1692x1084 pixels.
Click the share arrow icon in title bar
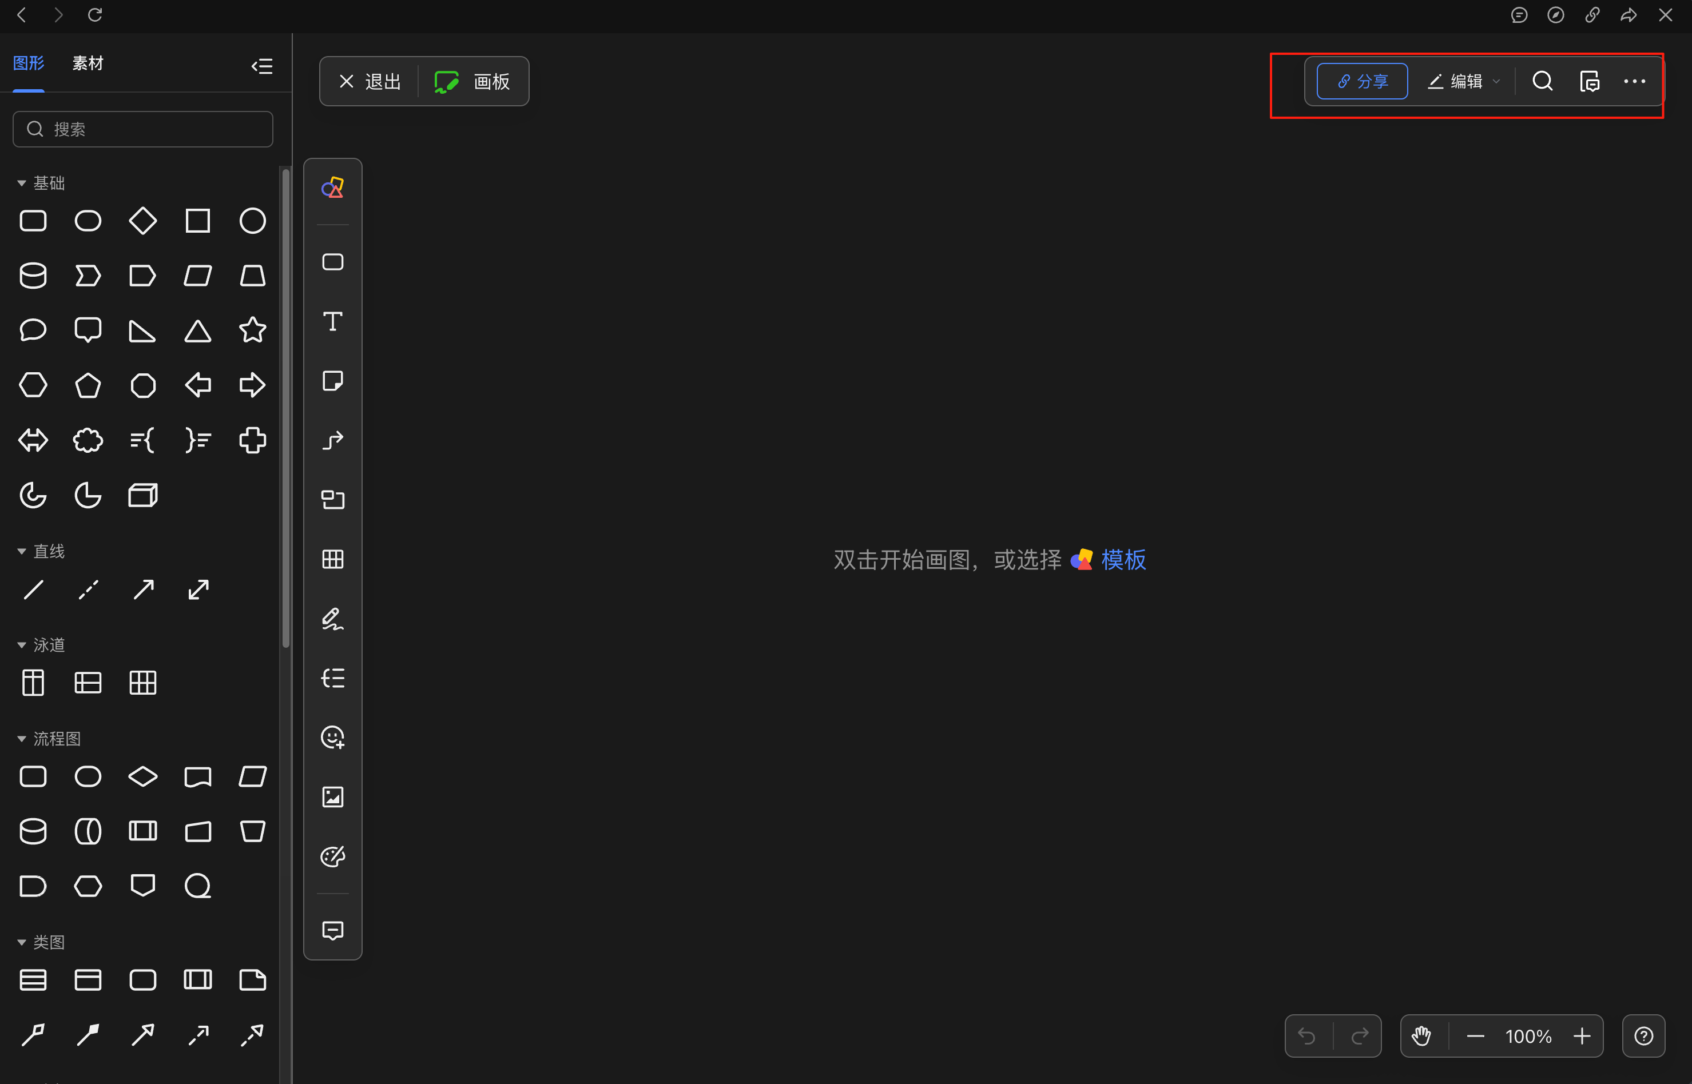coord(1629,15)
